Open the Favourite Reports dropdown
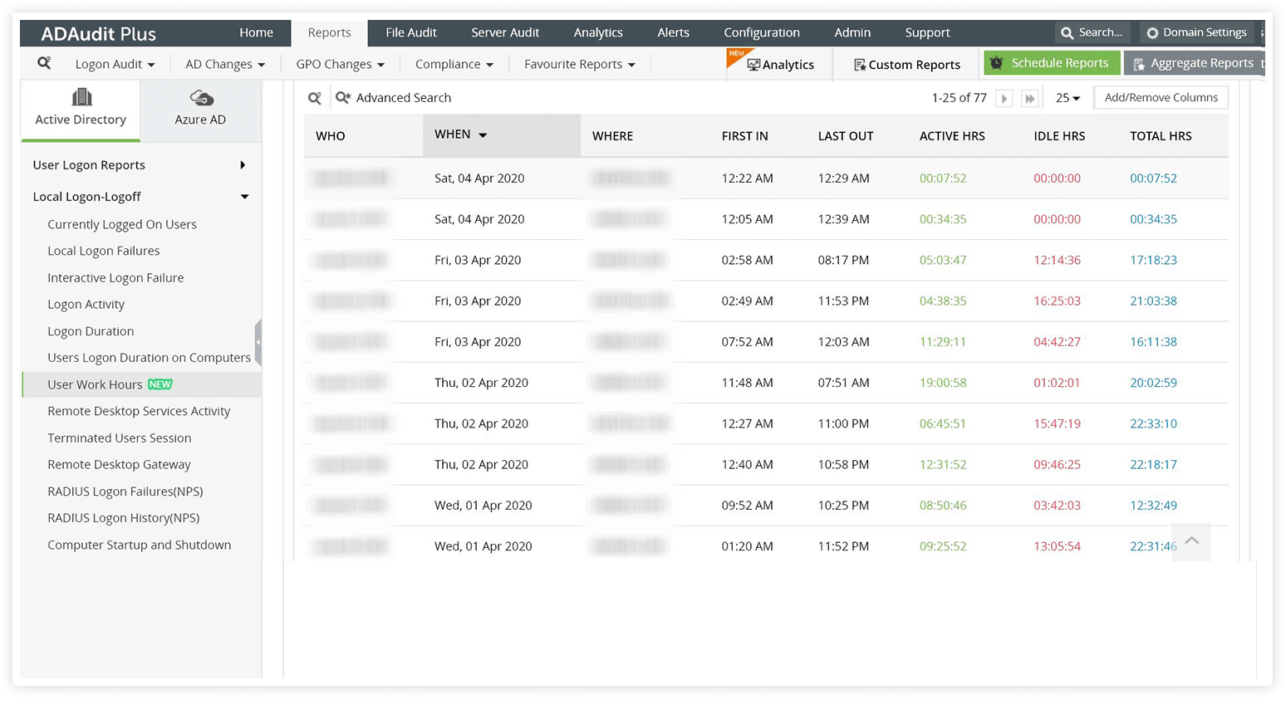This screenshot has height=724, width=1286. click(579, 63)
